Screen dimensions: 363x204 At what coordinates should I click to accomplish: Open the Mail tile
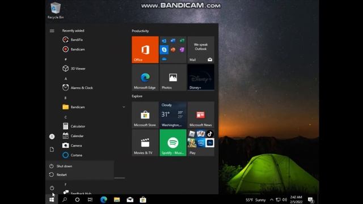tap(201, 49)
